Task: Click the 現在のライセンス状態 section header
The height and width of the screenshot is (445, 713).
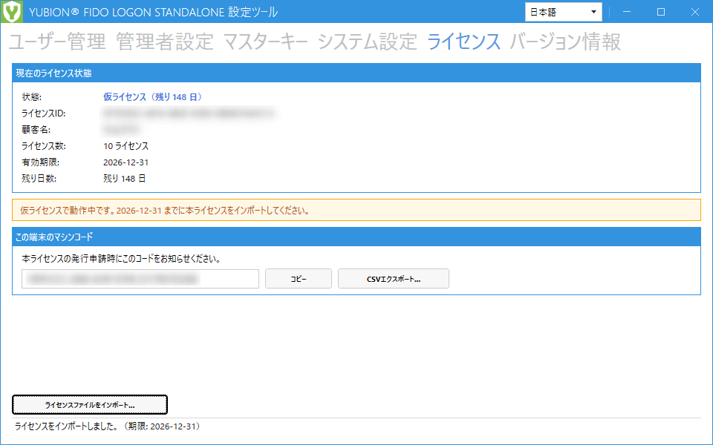Action: point(356,73)
